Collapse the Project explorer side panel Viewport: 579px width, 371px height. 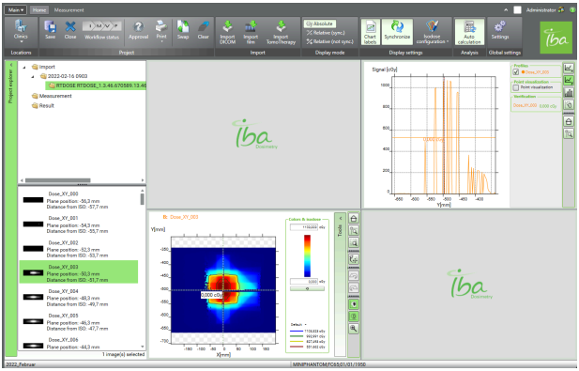tap(10, 65)
